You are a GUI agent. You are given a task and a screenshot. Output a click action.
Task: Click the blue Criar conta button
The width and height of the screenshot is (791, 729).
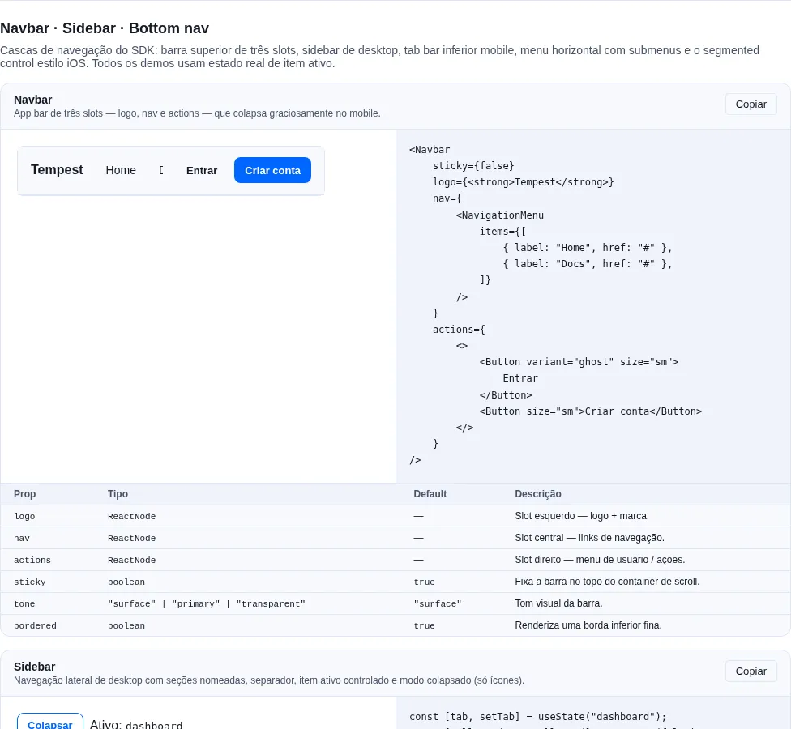[x=272, y=170]
